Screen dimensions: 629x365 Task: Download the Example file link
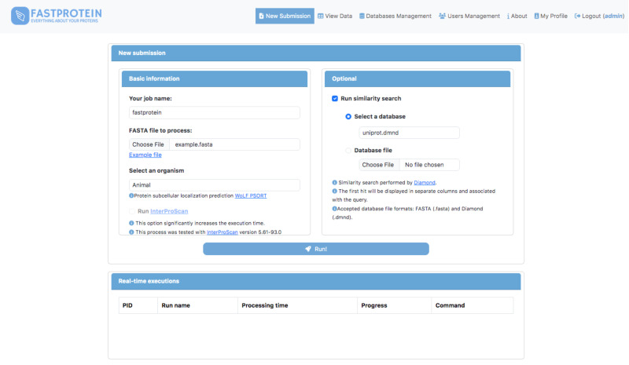click(x=145, y=155)
